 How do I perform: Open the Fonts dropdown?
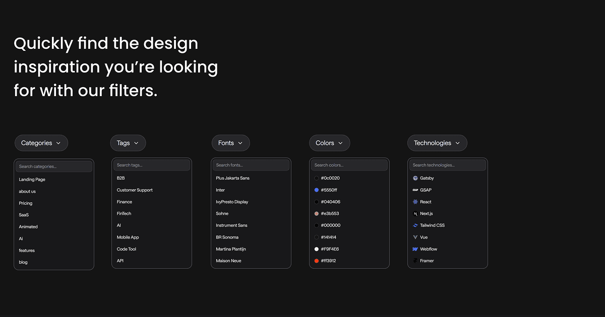point(230,143)
